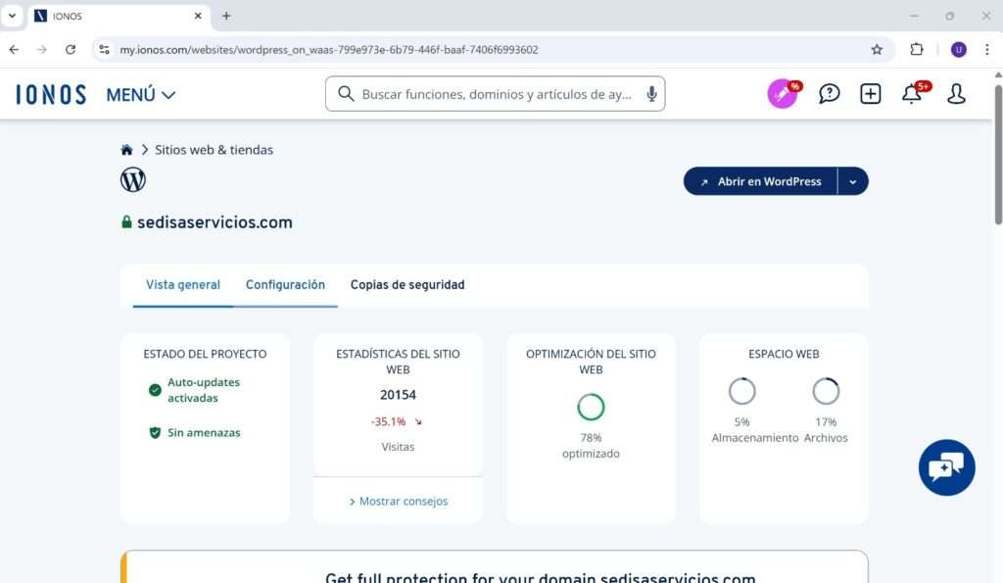Image resolution: width=1003 pixels, height=583 pixels.
Task: Reload the page
Action: pyautogui.click(x=71, y=49)
